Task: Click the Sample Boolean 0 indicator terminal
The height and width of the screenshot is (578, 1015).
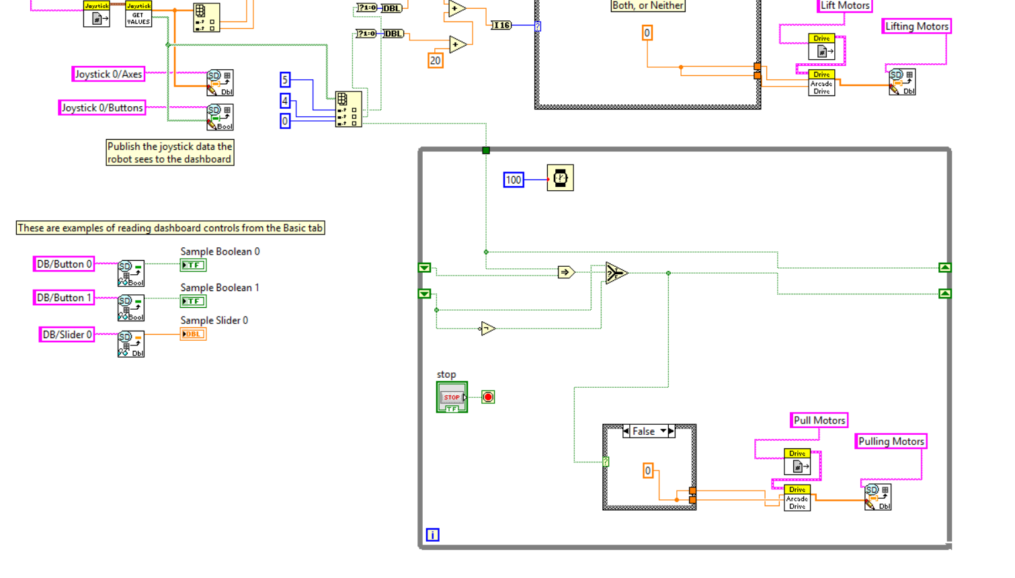Action: (193, 265)
